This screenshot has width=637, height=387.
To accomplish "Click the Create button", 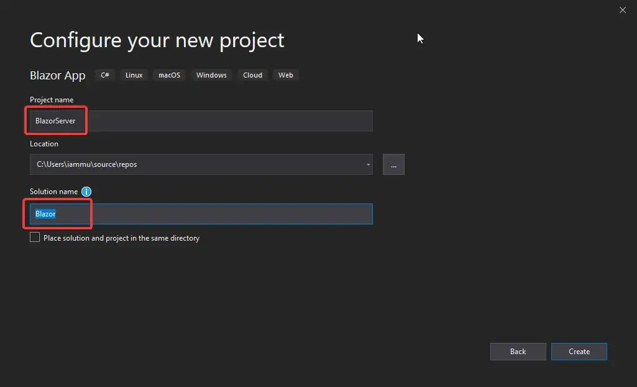I will click(579, 352).
